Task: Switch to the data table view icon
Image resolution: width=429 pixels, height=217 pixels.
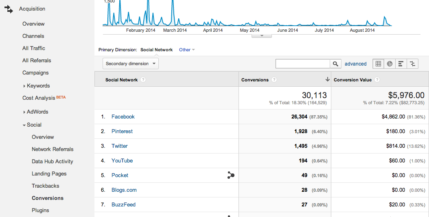Action: click(379, 64)
